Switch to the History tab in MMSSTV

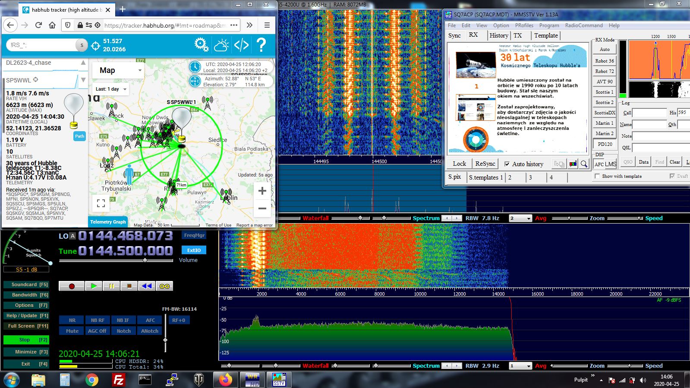pyautogui.click(x=499, y=35)
